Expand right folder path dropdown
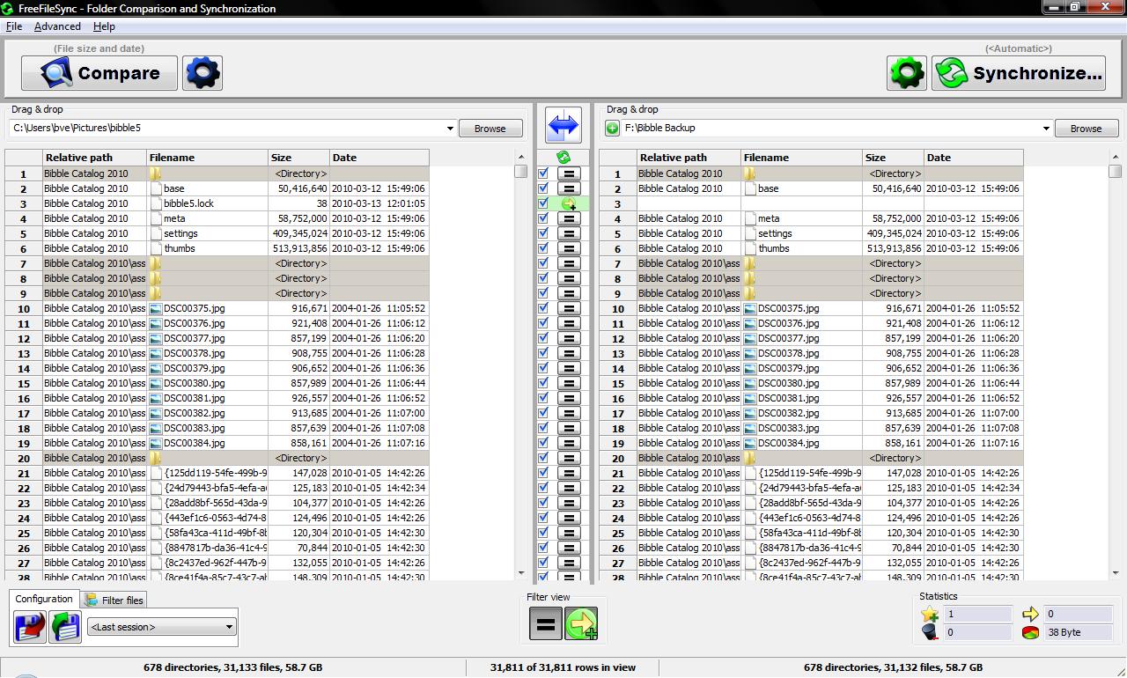This screenshot has height=678, width=1127. click(x=1046, y=129)
